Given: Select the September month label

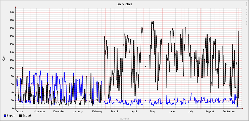Looking at the screenshot, I should pyautogui.click(x=229, y=111).
